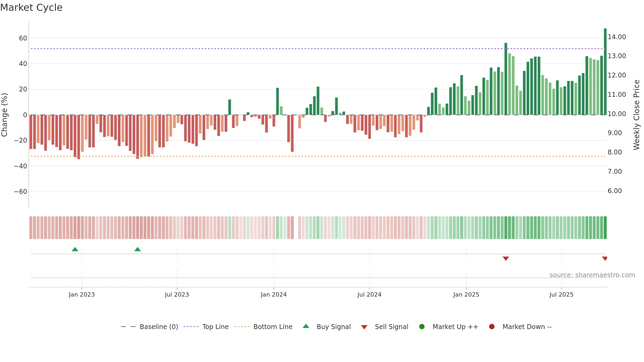Click the darkest green heatmap cell at strip's right end

pyautogui.click(x=605, y=227)
